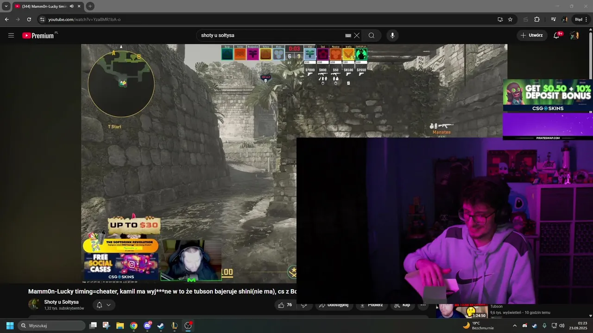Open subscription notification bell dropdown
The height and width of the screenshot is (333, 593).
(103, 305)
